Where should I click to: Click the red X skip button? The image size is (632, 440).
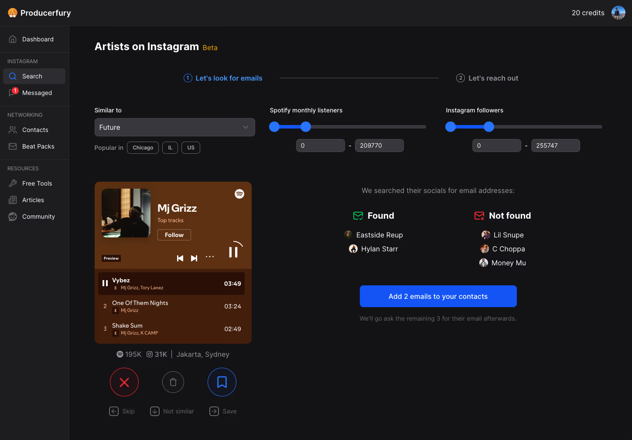pyautogui.click(x=124, y=382)
